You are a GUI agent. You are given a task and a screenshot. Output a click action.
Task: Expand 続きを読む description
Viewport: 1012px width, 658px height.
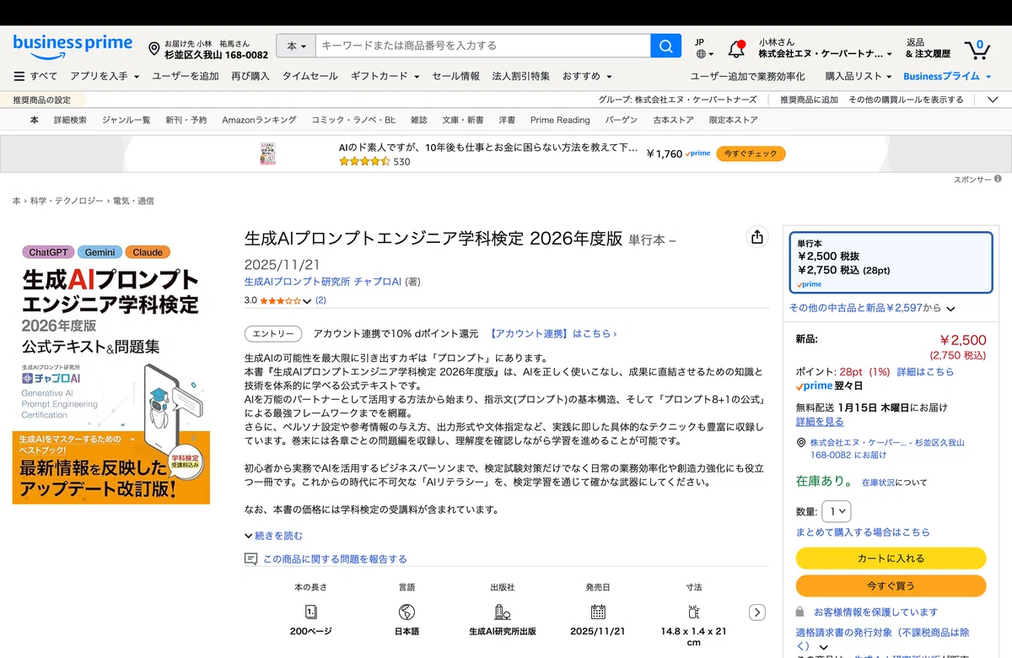coord(273,536)
